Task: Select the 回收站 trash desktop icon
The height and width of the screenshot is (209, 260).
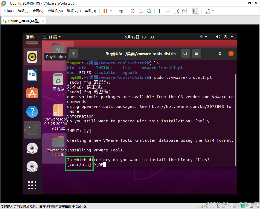Action: tap(58, 82)
